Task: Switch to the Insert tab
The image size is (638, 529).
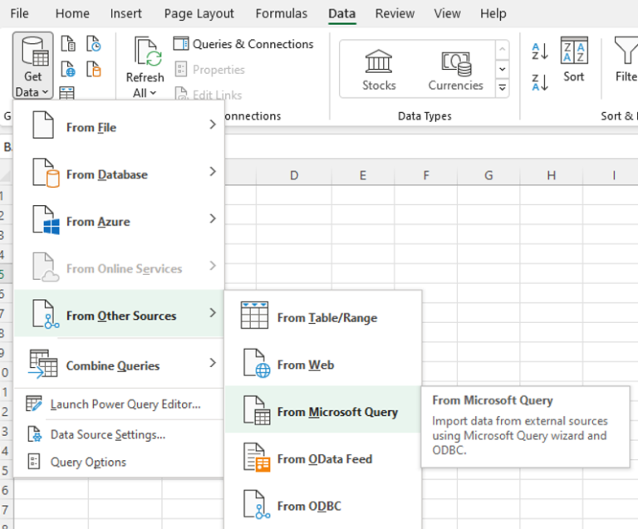Action: [125, 13]
